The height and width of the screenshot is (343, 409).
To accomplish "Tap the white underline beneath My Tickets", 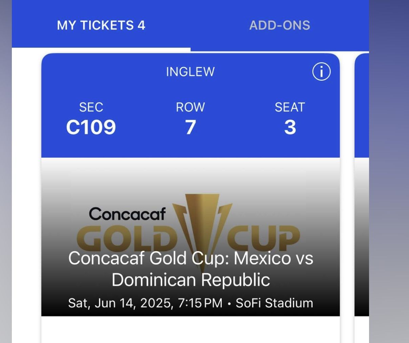I will pyautogui.click(x=101, y=49).
